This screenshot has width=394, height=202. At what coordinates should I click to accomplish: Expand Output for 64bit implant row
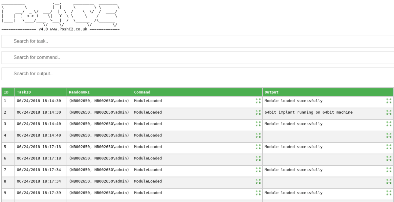point(389,112)
